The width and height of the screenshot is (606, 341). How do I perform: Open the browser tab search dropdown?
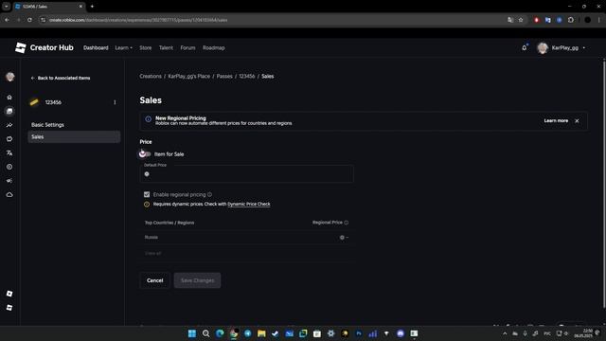click(x=7, y=7)
